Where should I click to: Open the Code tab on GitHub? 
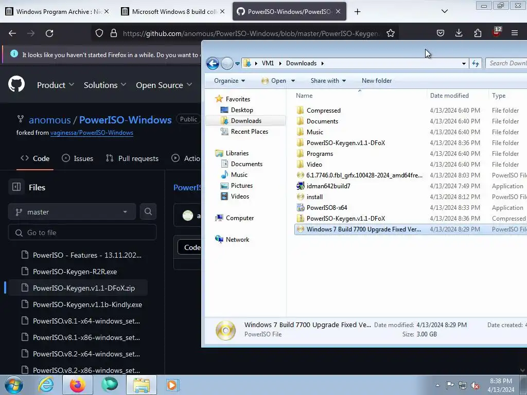point(35,158)
